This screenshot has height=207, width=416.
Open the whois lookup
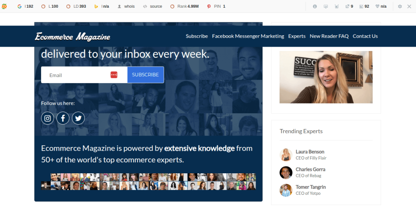click(126, 6)
